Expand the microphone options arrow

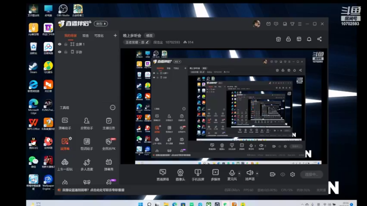click(239, 173)
